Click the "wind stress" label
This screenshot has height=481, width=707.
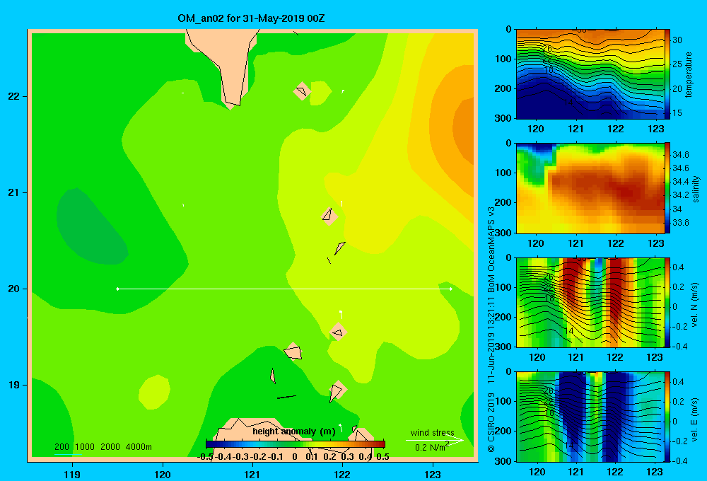pyautogui.click(x=432, y=432)
